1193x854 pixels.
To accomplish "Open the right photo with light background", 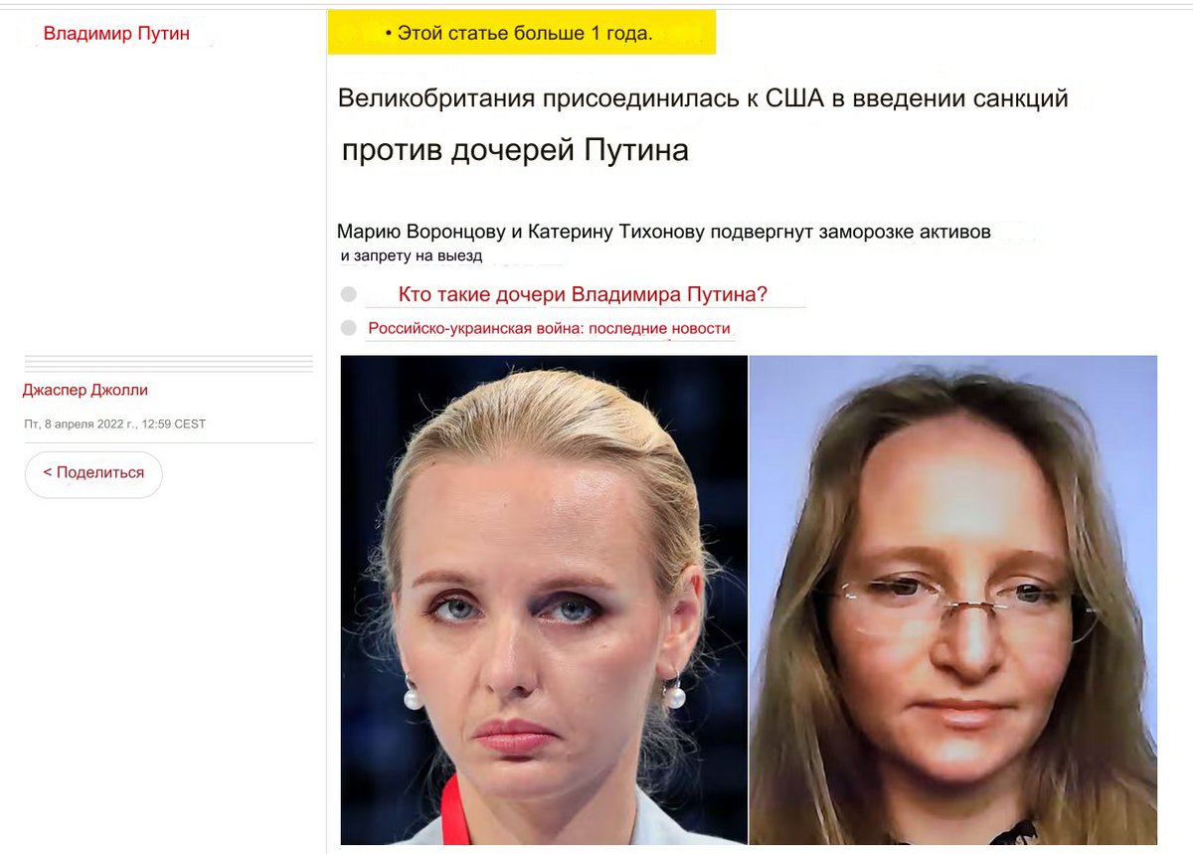I will click(953, 599).
